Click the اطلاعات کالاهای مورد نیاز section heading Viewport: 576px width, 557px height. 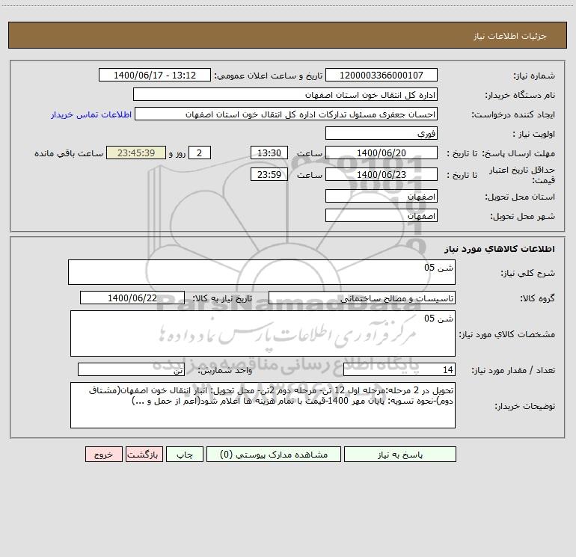(500, 249)
